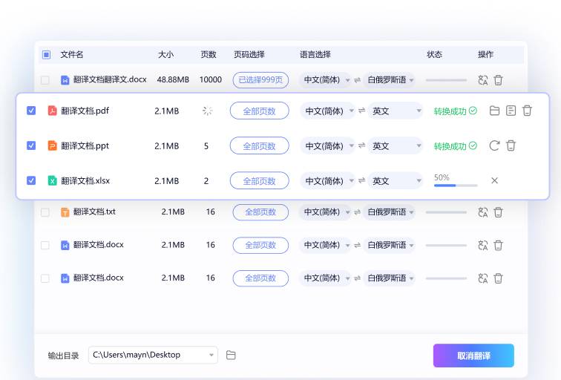561x380 pixels.
Task: View translated document for 翻译文档.pdf
Action: (x=511, y=111)
